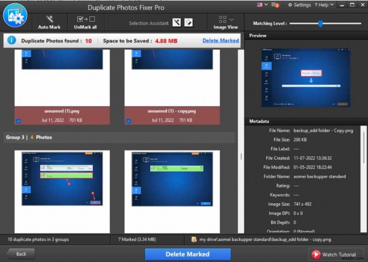Open the Help menu
This screenshot has height=262, width=368.
[324, 5]
